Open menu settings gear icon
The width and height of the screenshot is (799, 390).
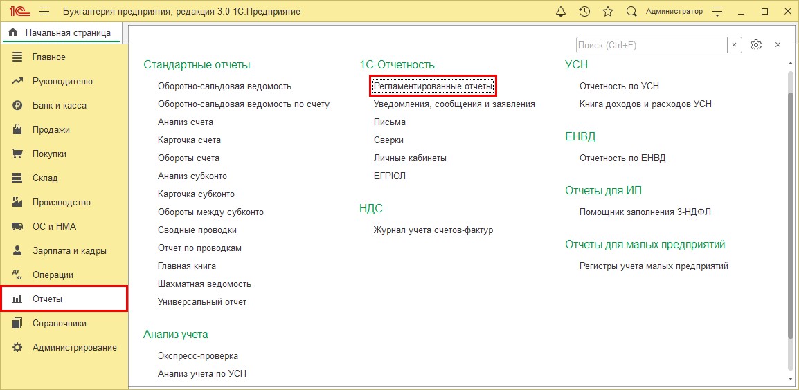pyautogui.click(x=756, y=45)
